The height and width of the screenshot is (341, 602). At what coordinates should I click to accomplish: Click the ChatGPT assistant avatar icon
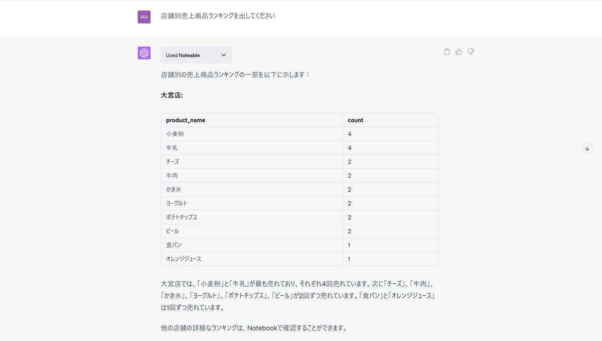(144, 53)
